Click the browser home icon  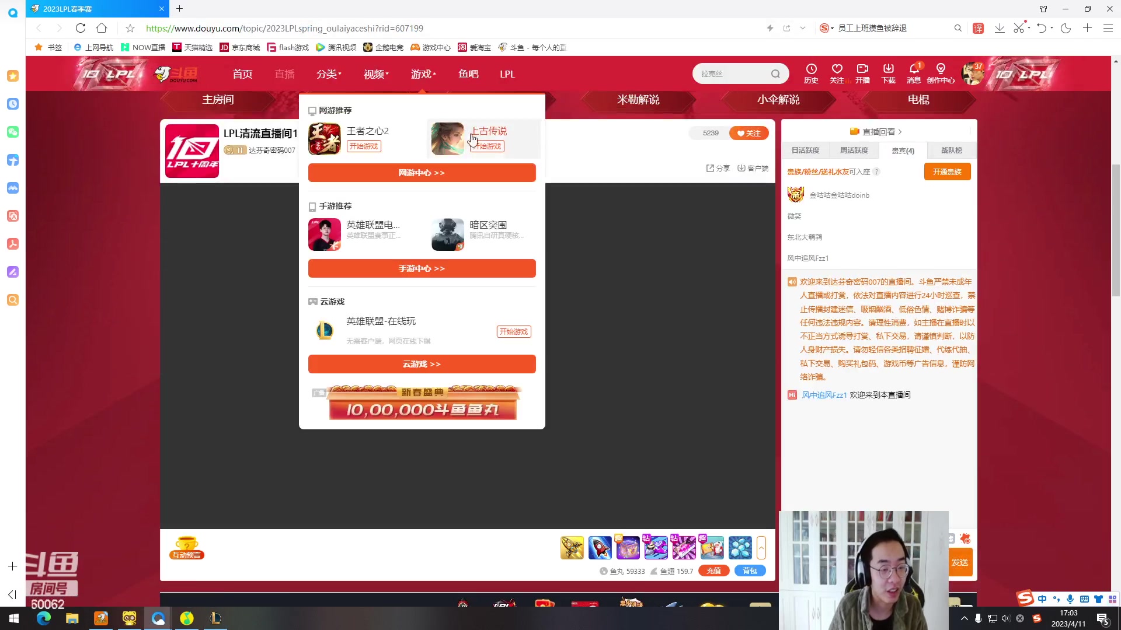(x=102, y=28)
